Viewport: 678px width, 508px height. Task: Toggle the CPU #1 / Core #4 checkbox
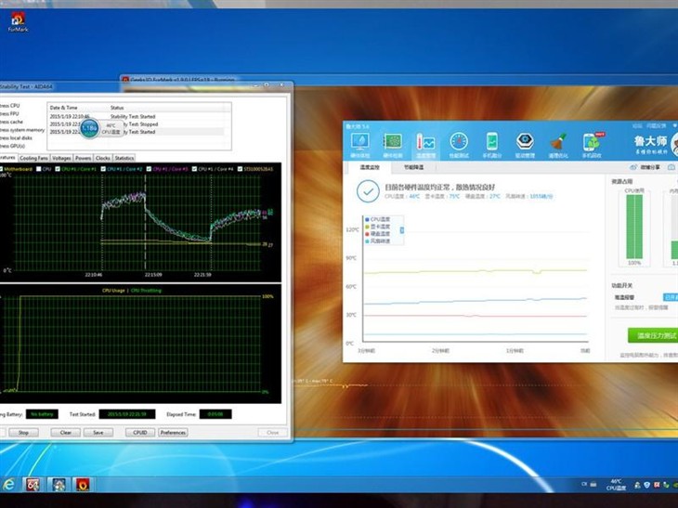(194, 169)
